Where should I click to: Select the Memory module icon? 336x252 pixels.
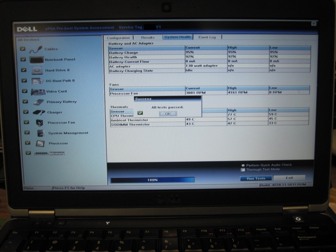click(x=42, y=154)
